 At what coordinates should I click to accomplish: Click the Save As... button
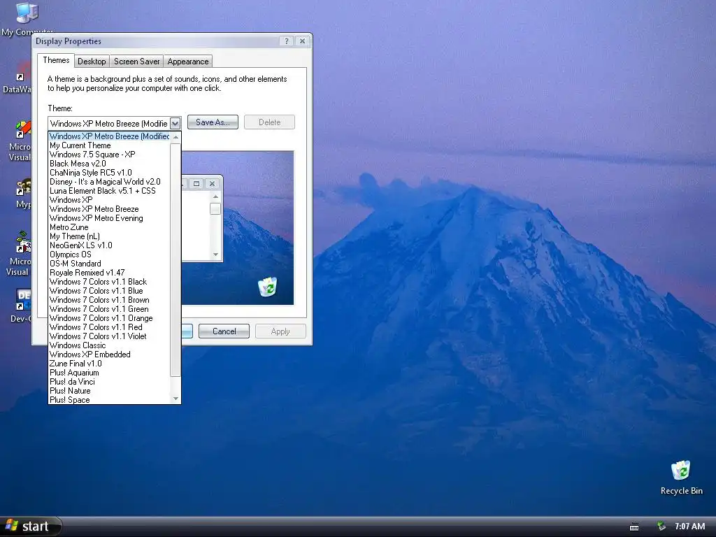213,122
